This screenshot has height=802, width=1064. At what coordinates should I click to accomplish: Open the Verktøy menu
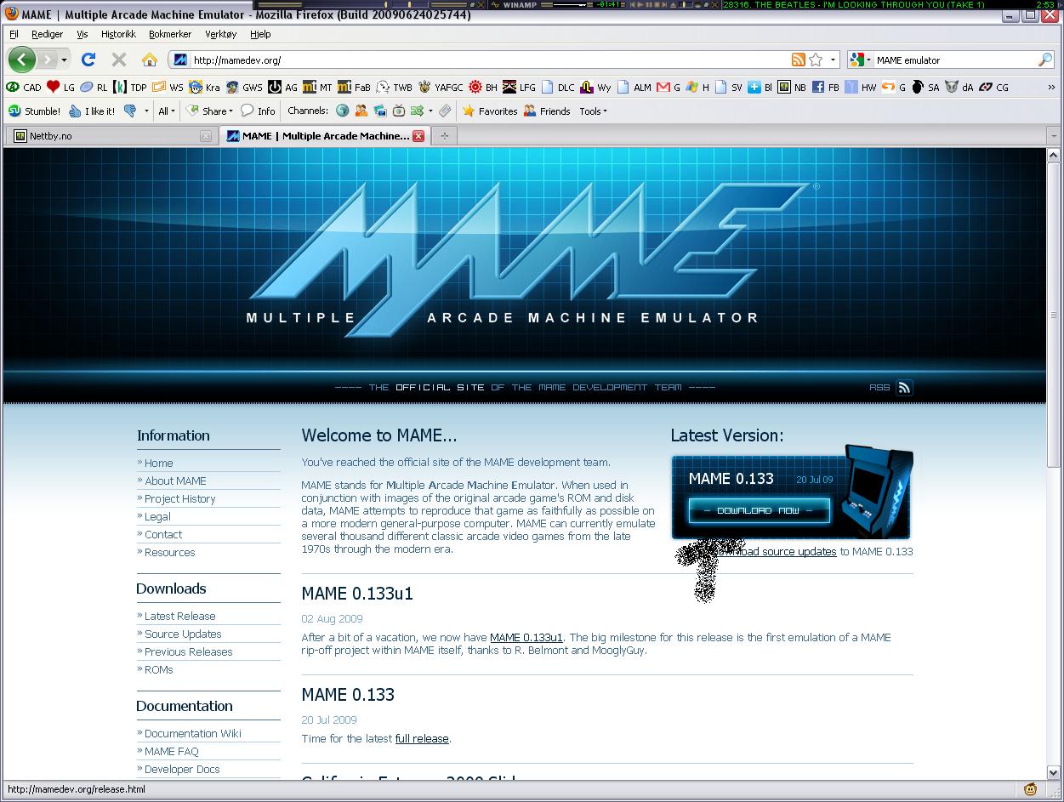[221, 34]
